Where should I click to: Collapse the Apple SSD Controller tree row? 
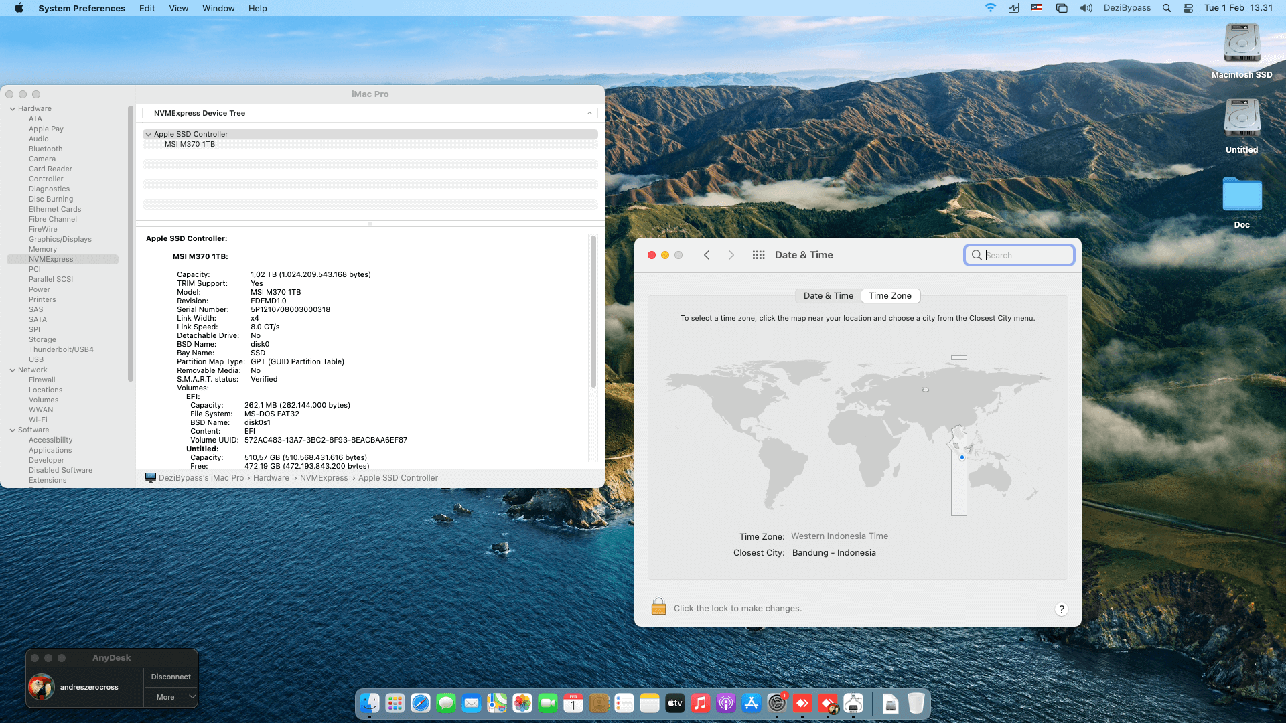149,134
